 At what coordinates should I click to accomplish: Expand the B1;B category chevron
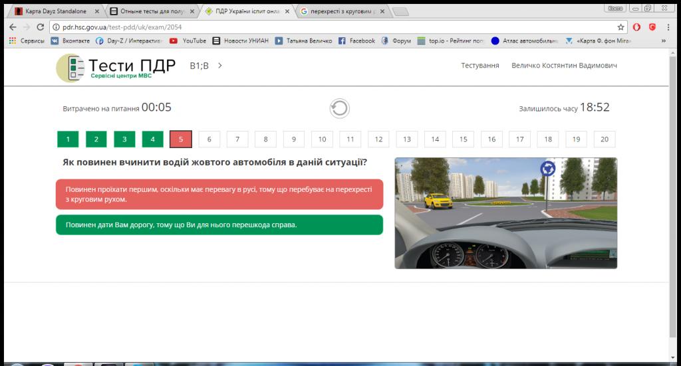click(x=220, y=66)
